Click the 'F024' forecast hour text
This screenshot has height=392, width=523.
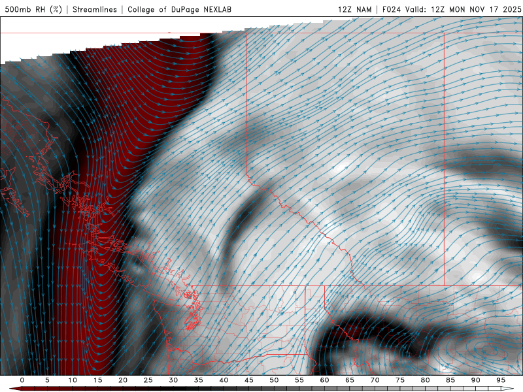[x=392, y=9]
